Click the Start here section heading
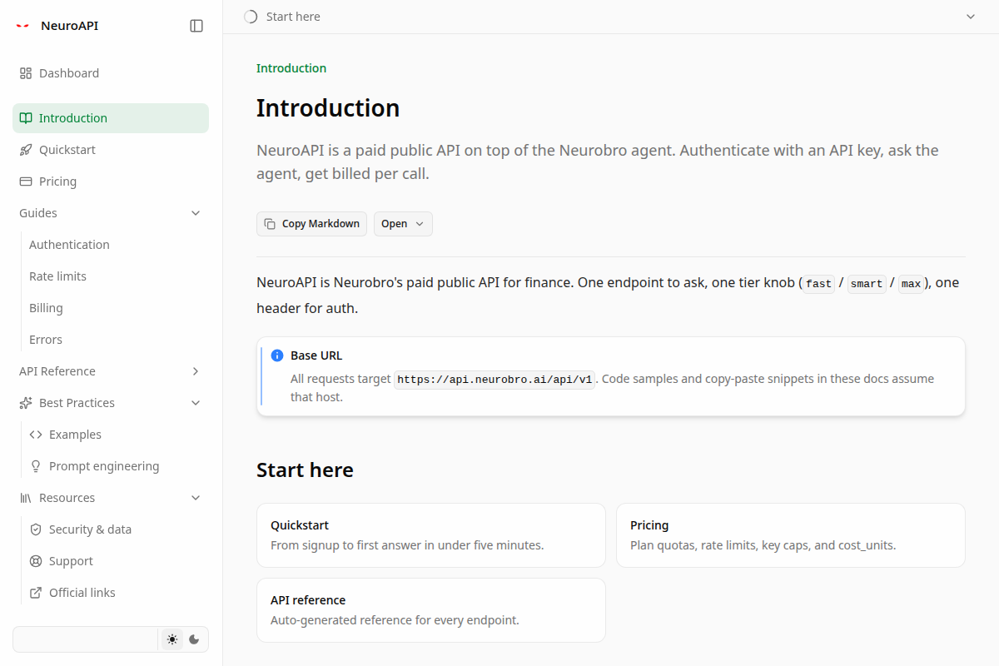The height and width of the screenshot is (666, 999). 305,470
